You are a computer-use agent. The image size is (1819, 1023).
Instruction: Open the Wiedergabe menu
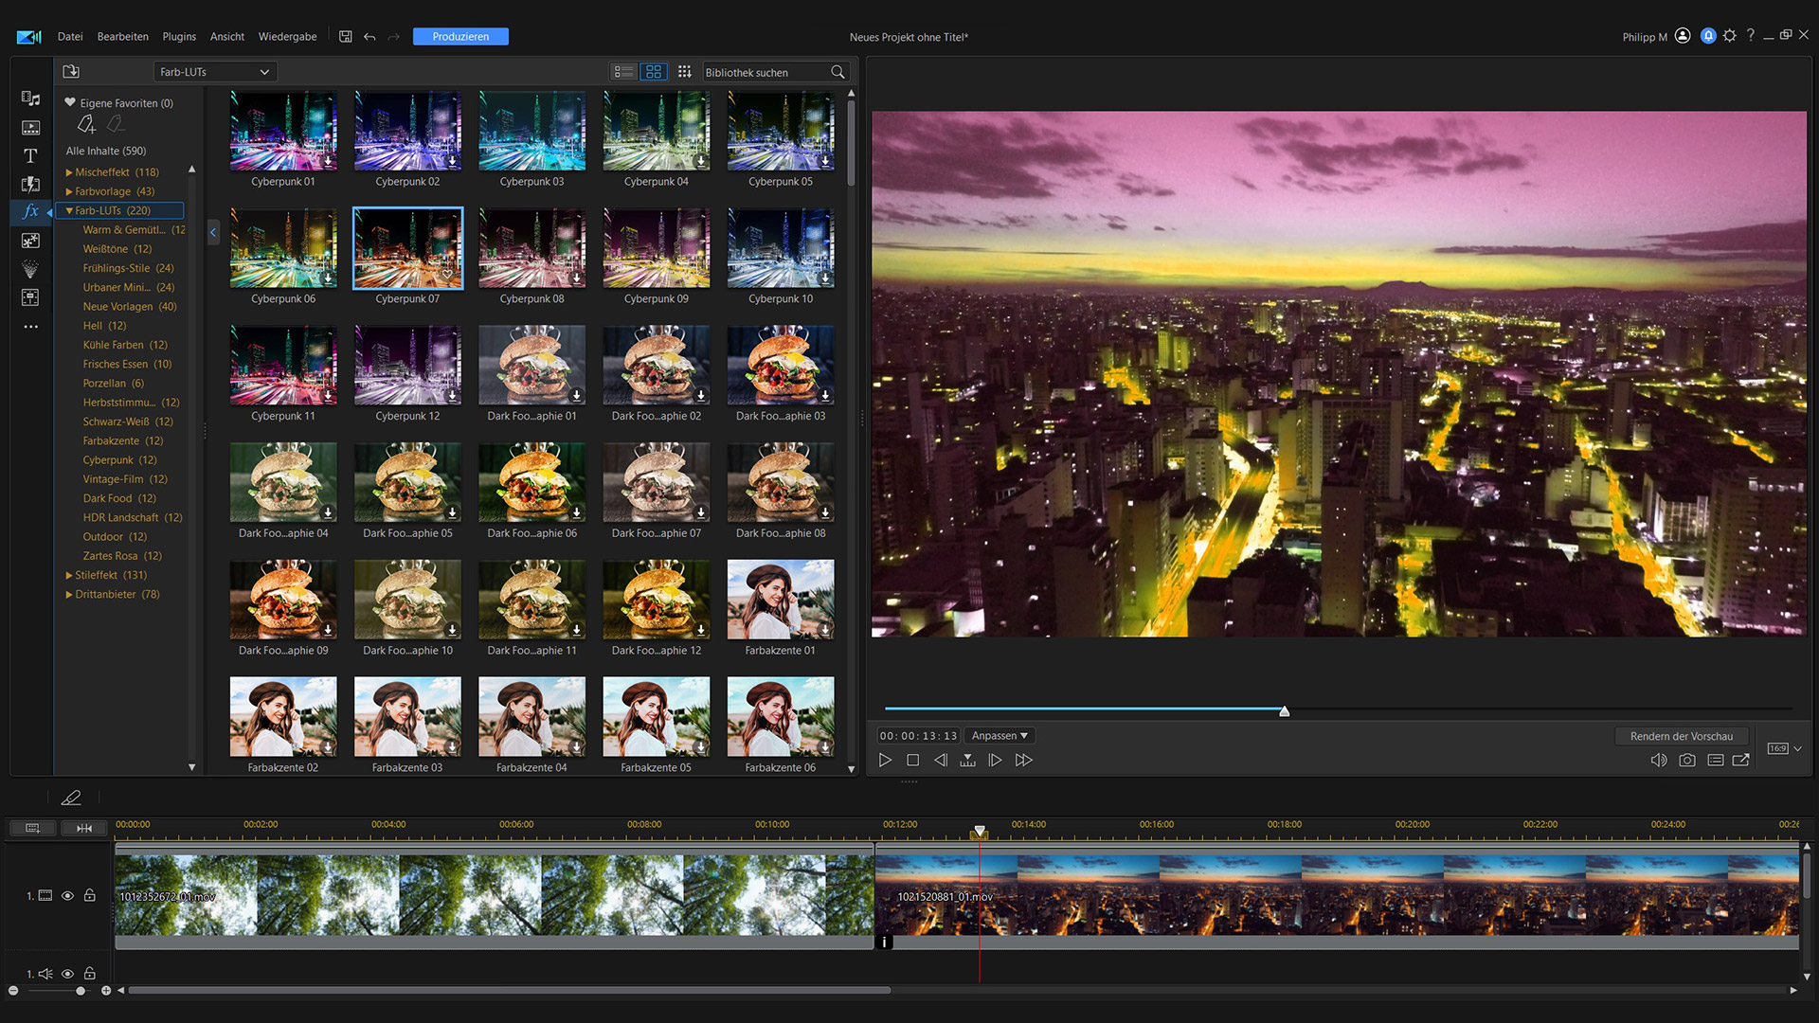(287, 37)
